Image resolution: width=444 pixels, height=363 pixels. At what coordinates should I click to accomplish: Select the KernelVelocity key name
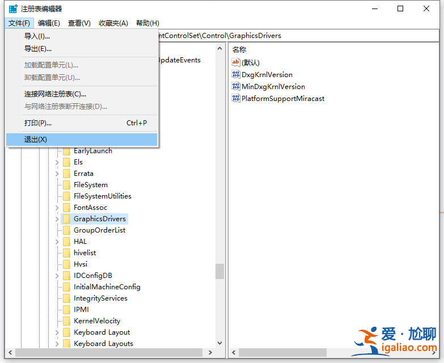[97, 321]
